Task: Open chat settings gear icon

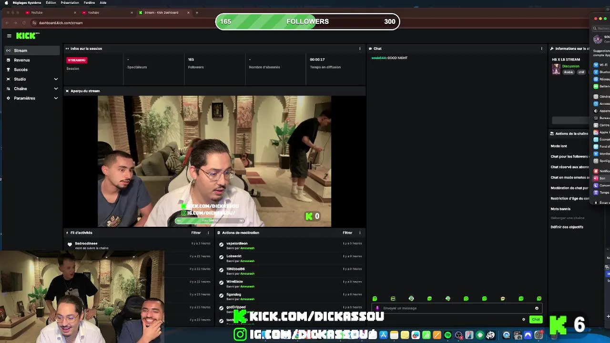Action: click(523, 320)
